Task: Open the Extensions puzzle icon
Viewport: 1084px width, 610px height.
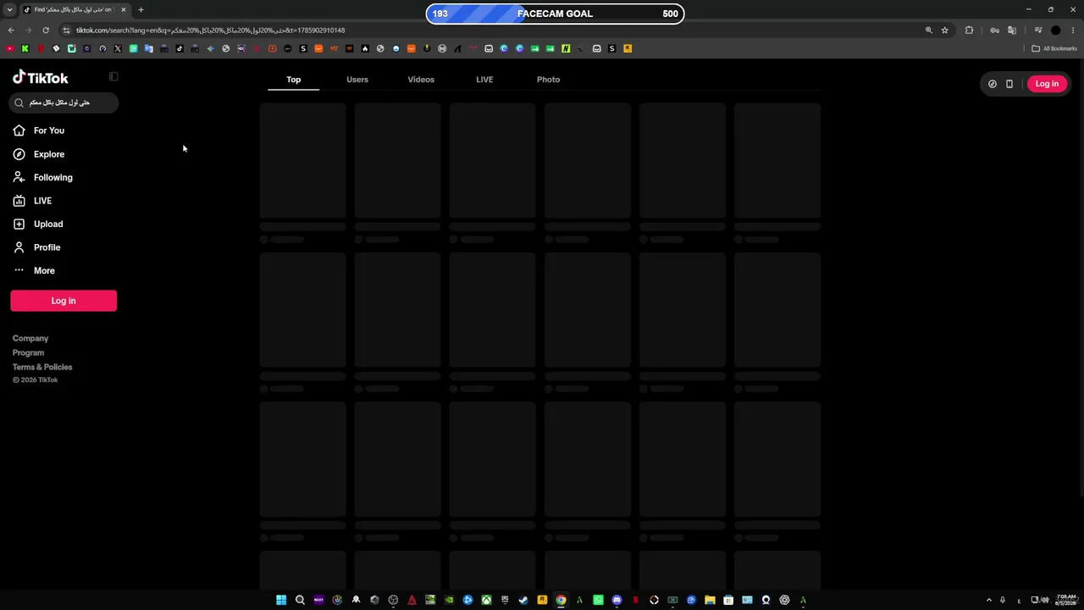Action: [x=970, y=30]
